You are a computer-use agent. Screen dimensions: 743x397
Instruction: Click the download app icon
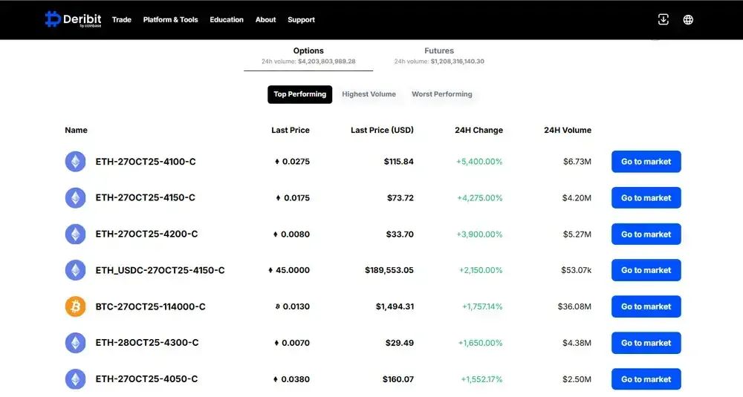(663, 19)
